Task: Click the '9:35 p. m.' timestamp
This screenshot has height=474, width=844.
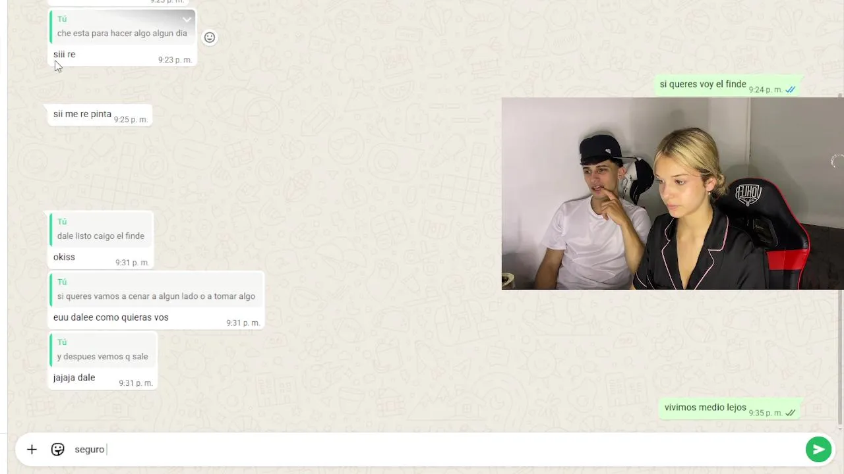Action: (x=766, y=413)
